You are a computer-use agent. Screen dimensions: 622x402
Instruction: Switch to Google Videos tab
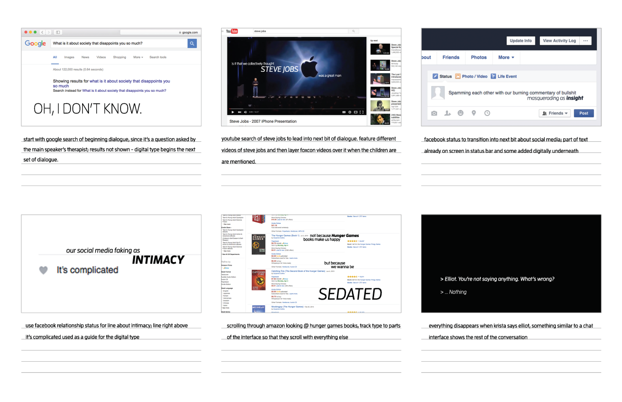point(101,57)
